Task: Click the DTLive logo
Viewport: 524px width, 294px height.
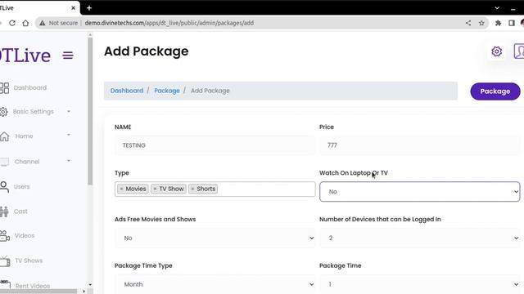Action: point(25,56)
